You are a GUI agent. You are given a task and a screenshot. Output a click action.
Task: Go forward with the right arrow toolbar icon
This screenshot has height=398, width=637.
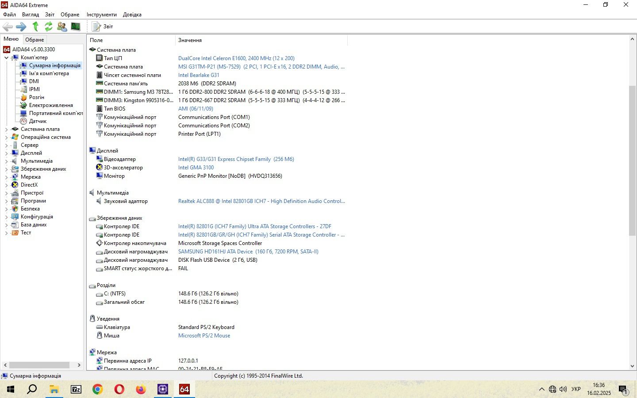pos(21,27)
